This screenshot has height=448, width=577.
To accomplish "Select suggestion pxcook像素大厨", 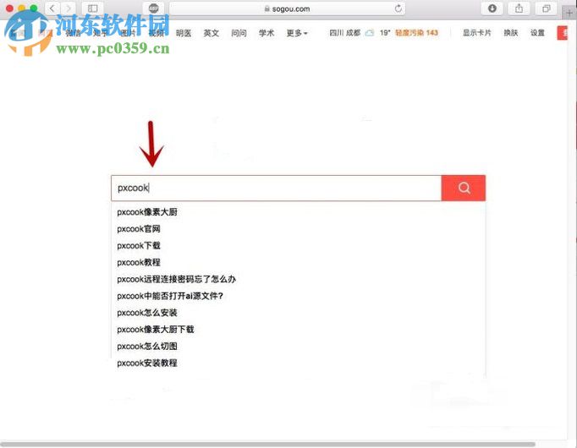I will [x=147, y=212].
